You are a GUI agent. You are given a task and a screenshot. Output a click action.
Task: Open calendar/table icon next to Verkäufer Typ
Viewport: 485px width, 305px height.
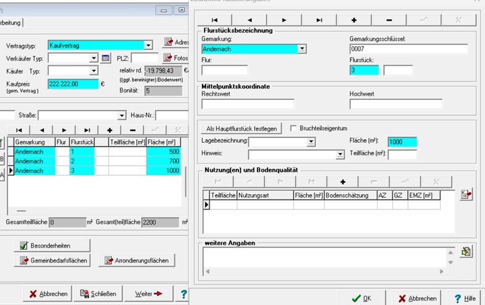pos(106,58)
